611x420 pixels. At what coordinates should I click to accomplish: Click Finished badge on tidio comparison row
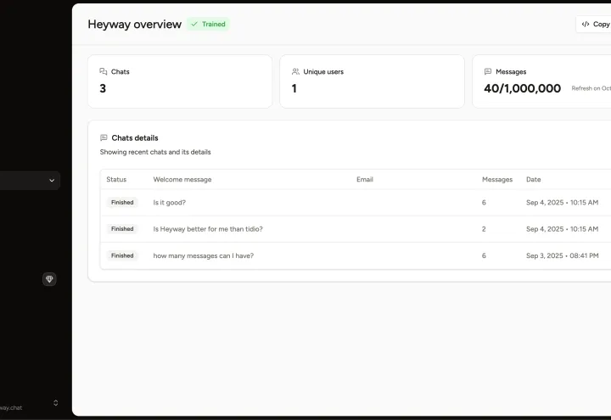pyautogui.click(x=122, y=229)
